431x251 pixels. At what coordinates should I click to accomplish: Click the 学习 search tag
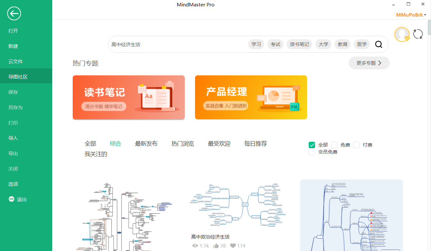256,44
